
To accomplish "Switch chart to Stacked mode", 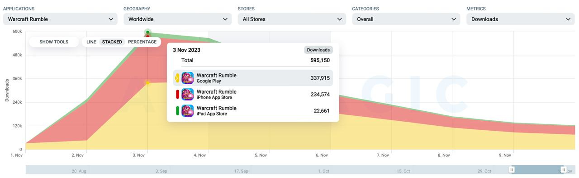I will click(x=112, y=42).
